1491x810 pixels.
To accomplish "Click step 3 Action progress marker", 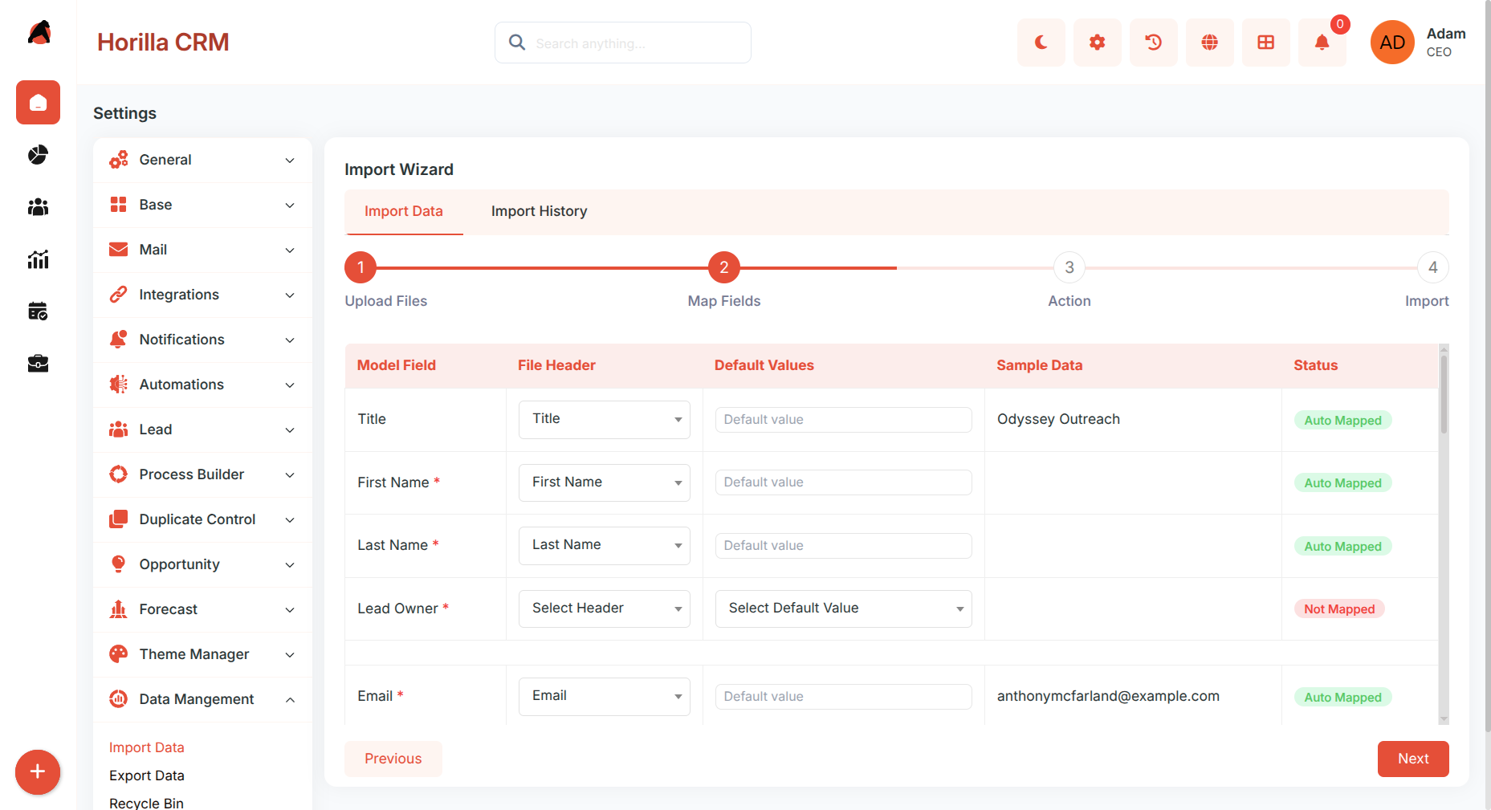I will (x=1069, y=267).
